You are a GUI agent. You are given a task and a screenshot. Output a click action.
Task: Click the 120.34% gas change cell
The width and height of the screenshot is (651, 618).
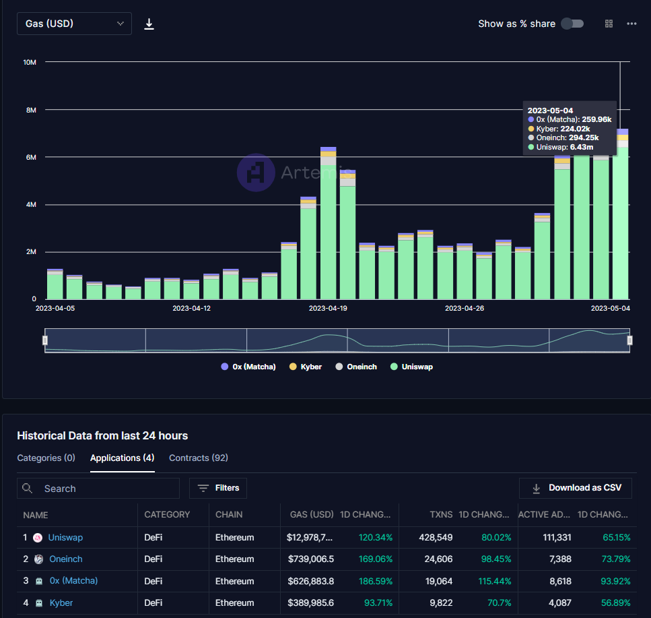(376, 537)
